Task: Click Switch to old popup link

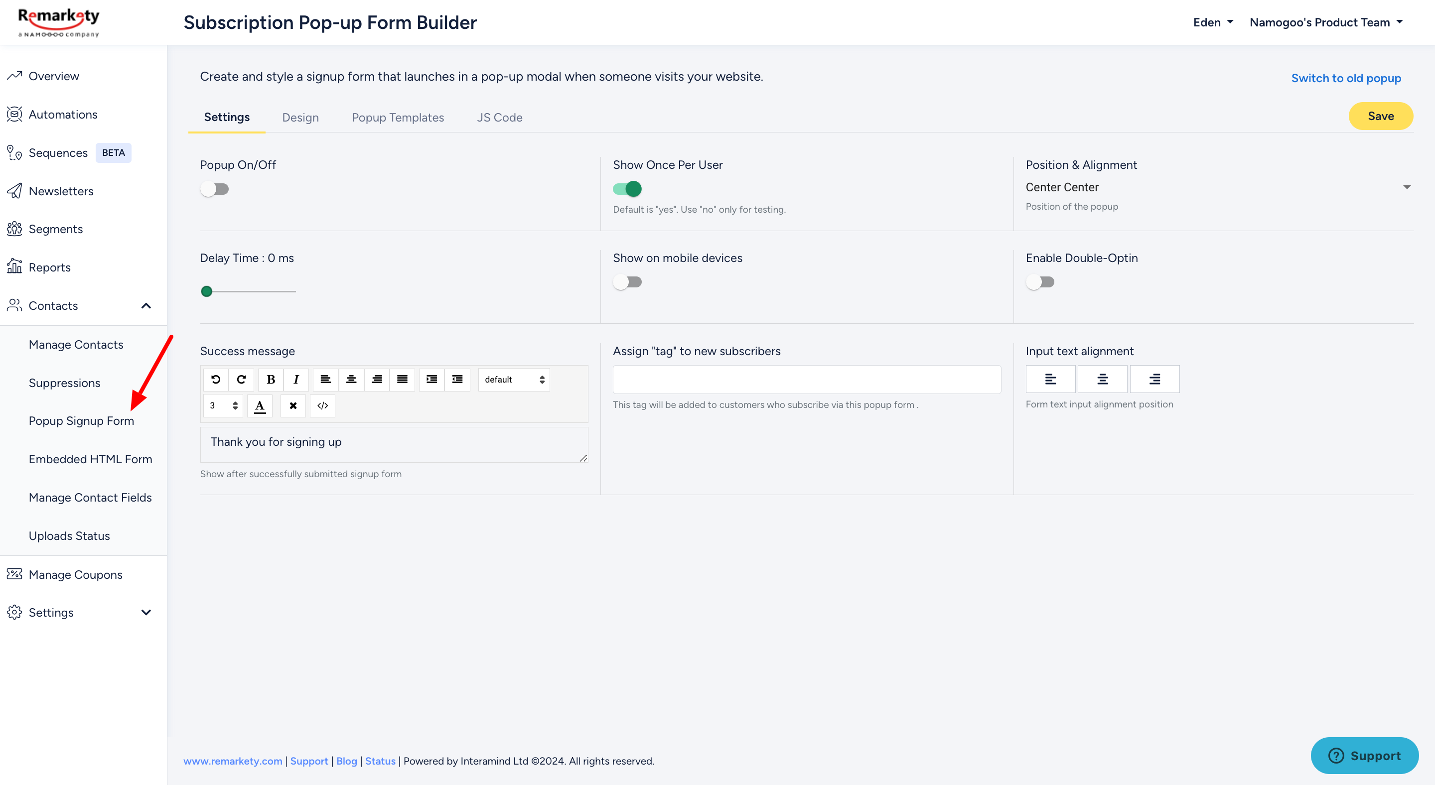Action: pos(1346,79)
